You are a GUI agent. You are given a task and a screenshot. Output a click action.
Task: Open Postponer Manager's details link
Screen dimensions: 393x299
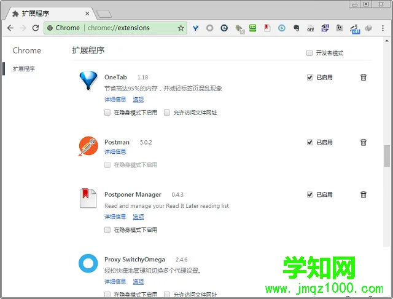click(115, 217)
